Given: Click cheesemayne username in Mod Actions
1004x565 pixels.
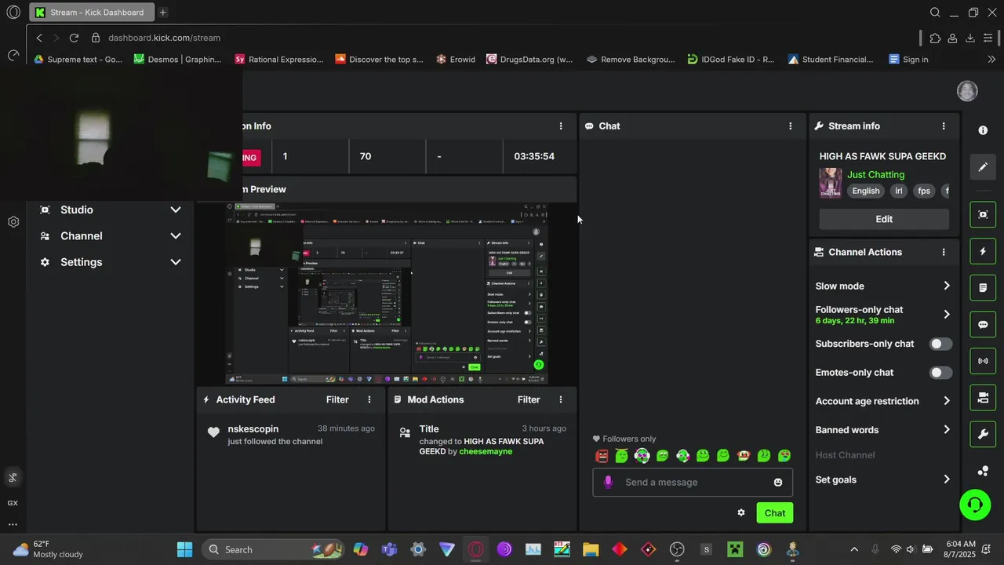Looking at the screenshot, I should pyautogui.click(x=486, y=452).
